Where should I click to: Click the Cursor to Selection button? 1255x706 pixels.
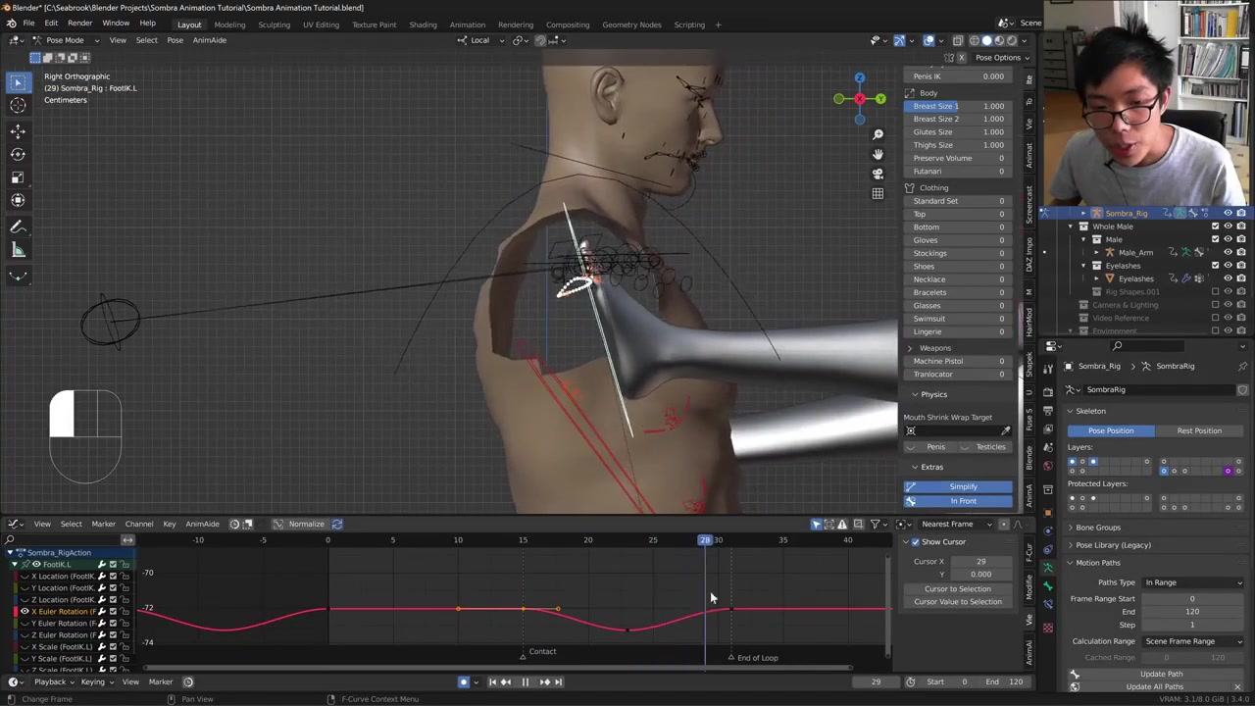click(x=958, y=588)
